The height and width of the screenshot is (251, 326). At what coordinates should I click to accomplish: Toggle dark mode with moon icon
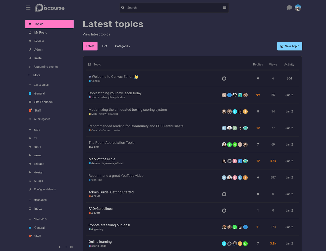60,247
